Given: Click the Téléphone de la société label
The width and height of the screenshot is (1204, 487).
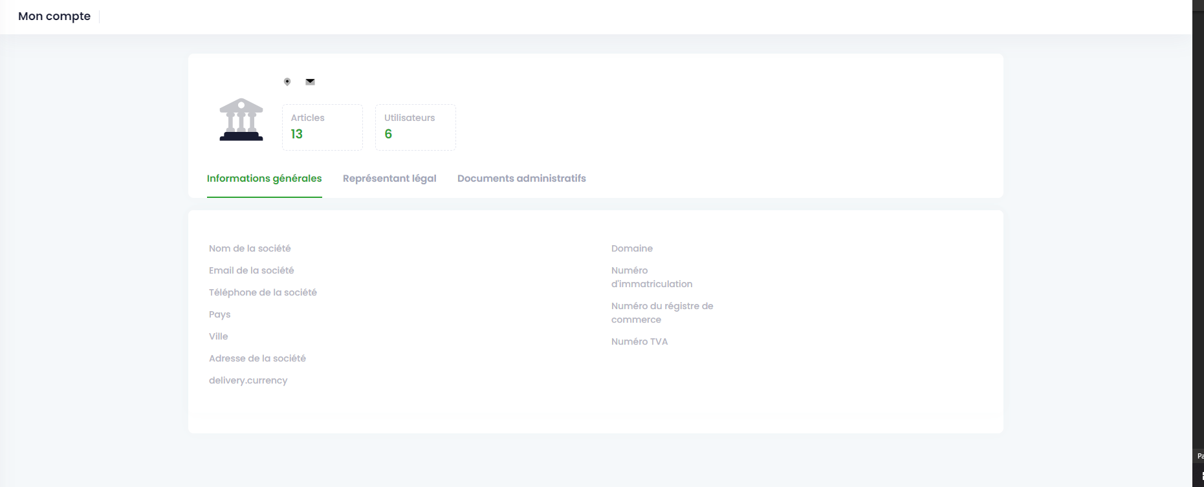Looking at the screenshot, I should 263,292.
